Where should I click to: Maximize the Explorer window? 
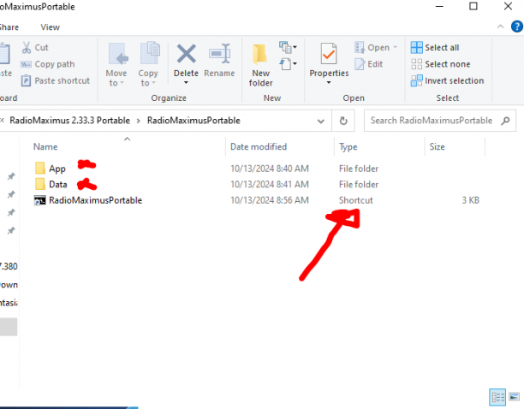click(473, 6)
